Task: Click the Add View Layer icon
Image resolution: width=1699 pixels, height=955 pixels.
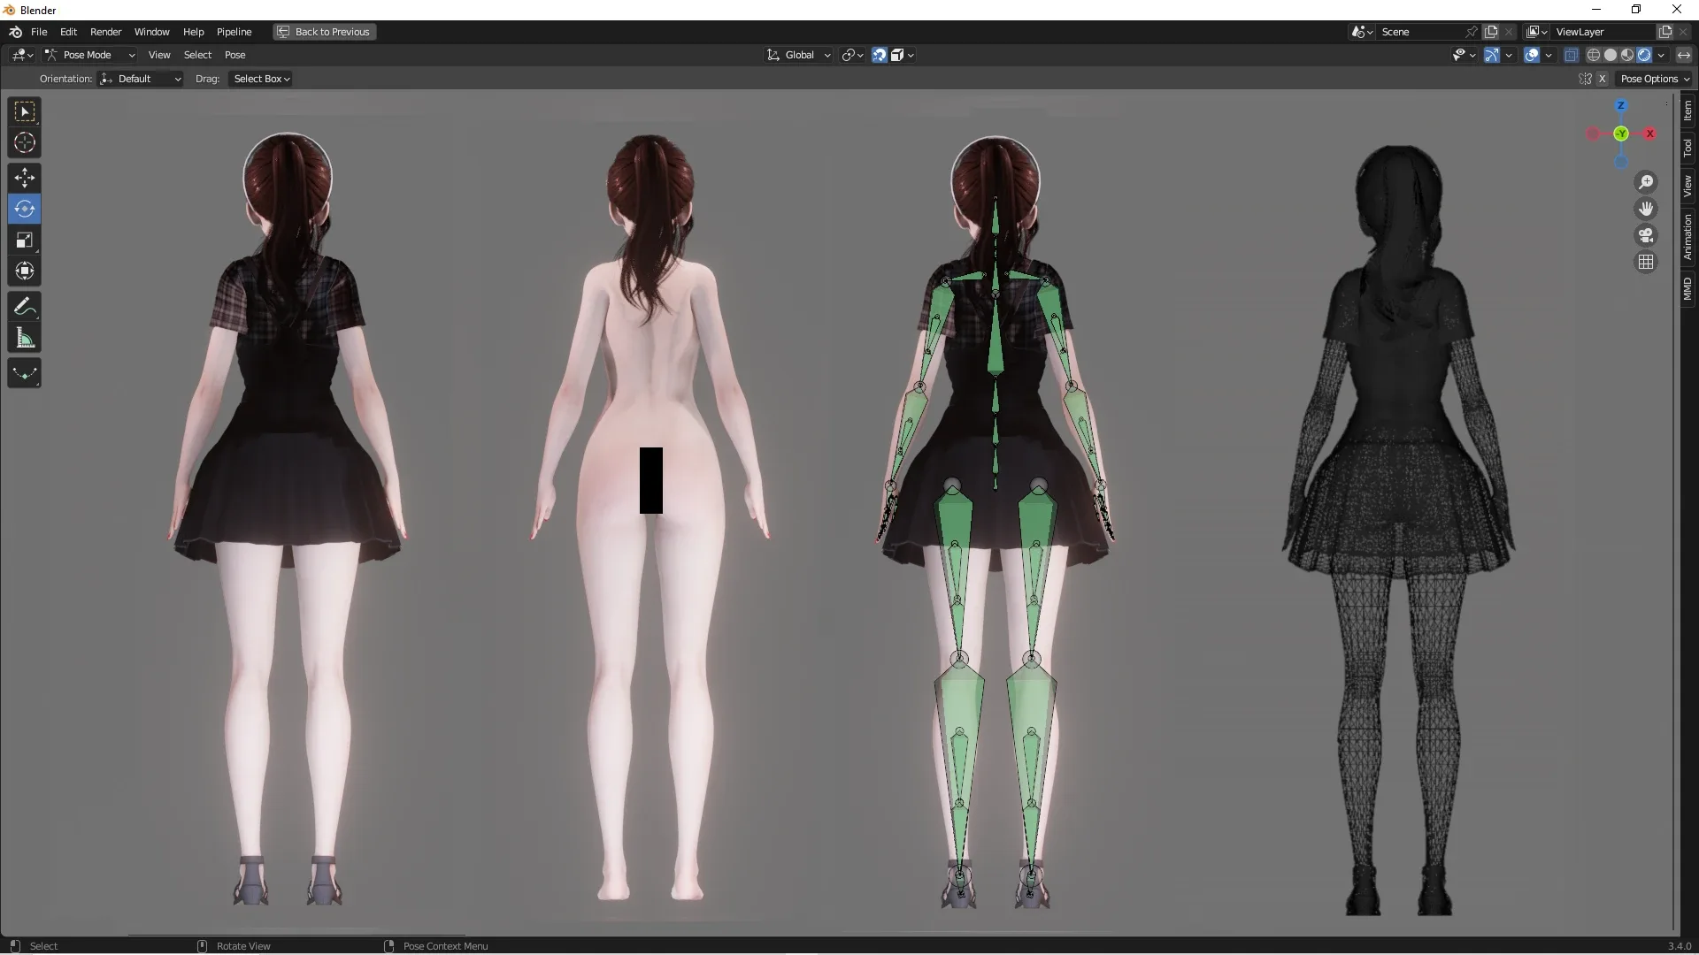Action: [x=1665, y=32]
